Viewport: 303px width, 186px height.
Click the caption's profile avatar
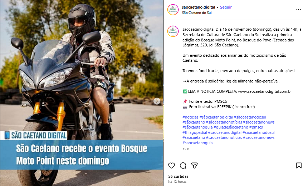[x=173, y=31]
